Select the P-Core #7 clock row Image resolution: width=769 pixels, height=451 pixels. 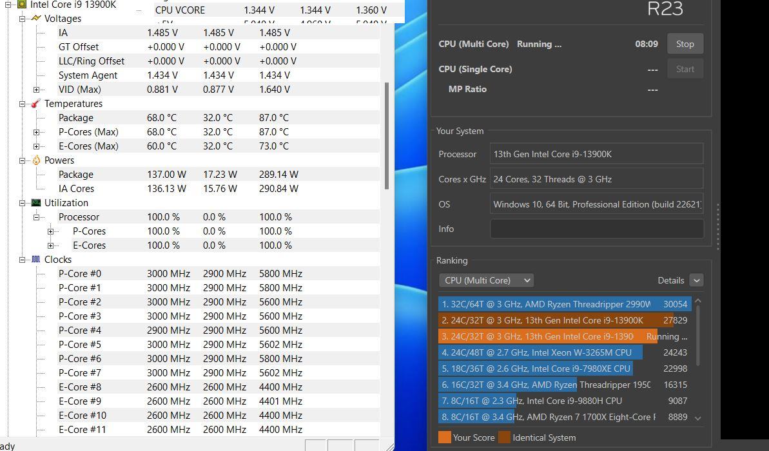[x=219, y=373]
